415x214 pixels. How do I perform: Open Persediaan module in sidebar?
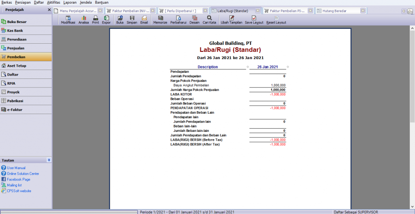(x=26, y=39)
